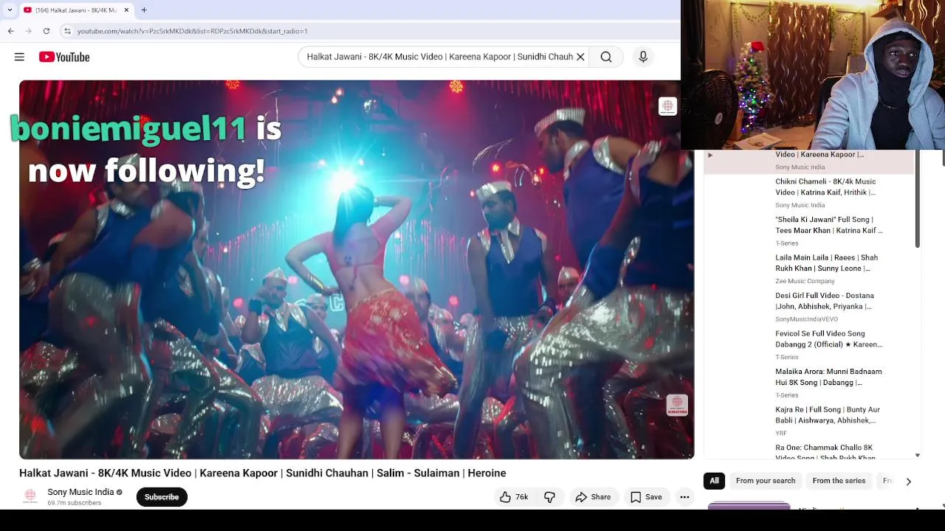The height and width of the screenshot is (531, 945).
Task: Click the 69.7m subscribers text
Action: [x=75, y=503]
